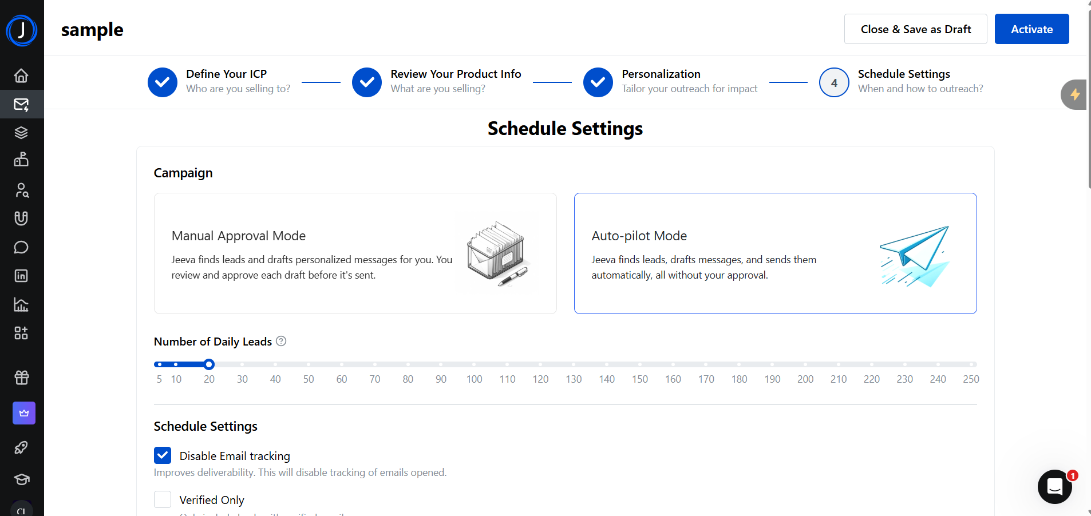Click the people search sidebar icon
Viewport: 1091px width, 516px height.
click(21, 190)
